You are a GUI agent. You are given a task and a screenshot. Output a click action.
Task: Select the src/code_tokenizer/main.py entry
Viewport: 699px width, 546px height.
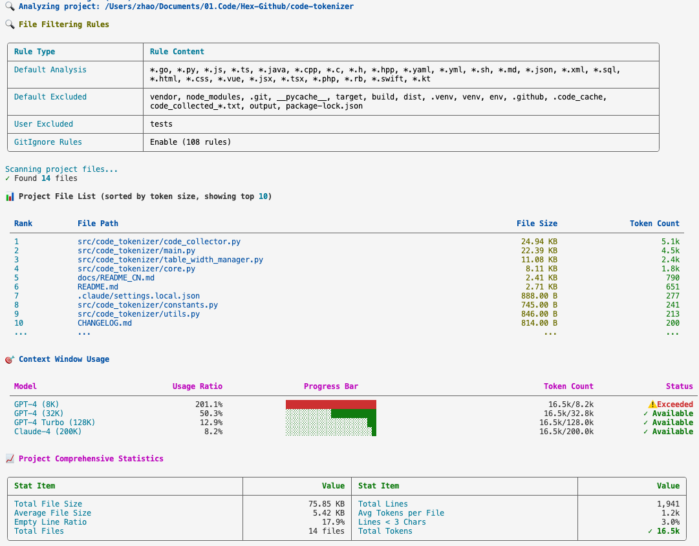pos(136,251)
